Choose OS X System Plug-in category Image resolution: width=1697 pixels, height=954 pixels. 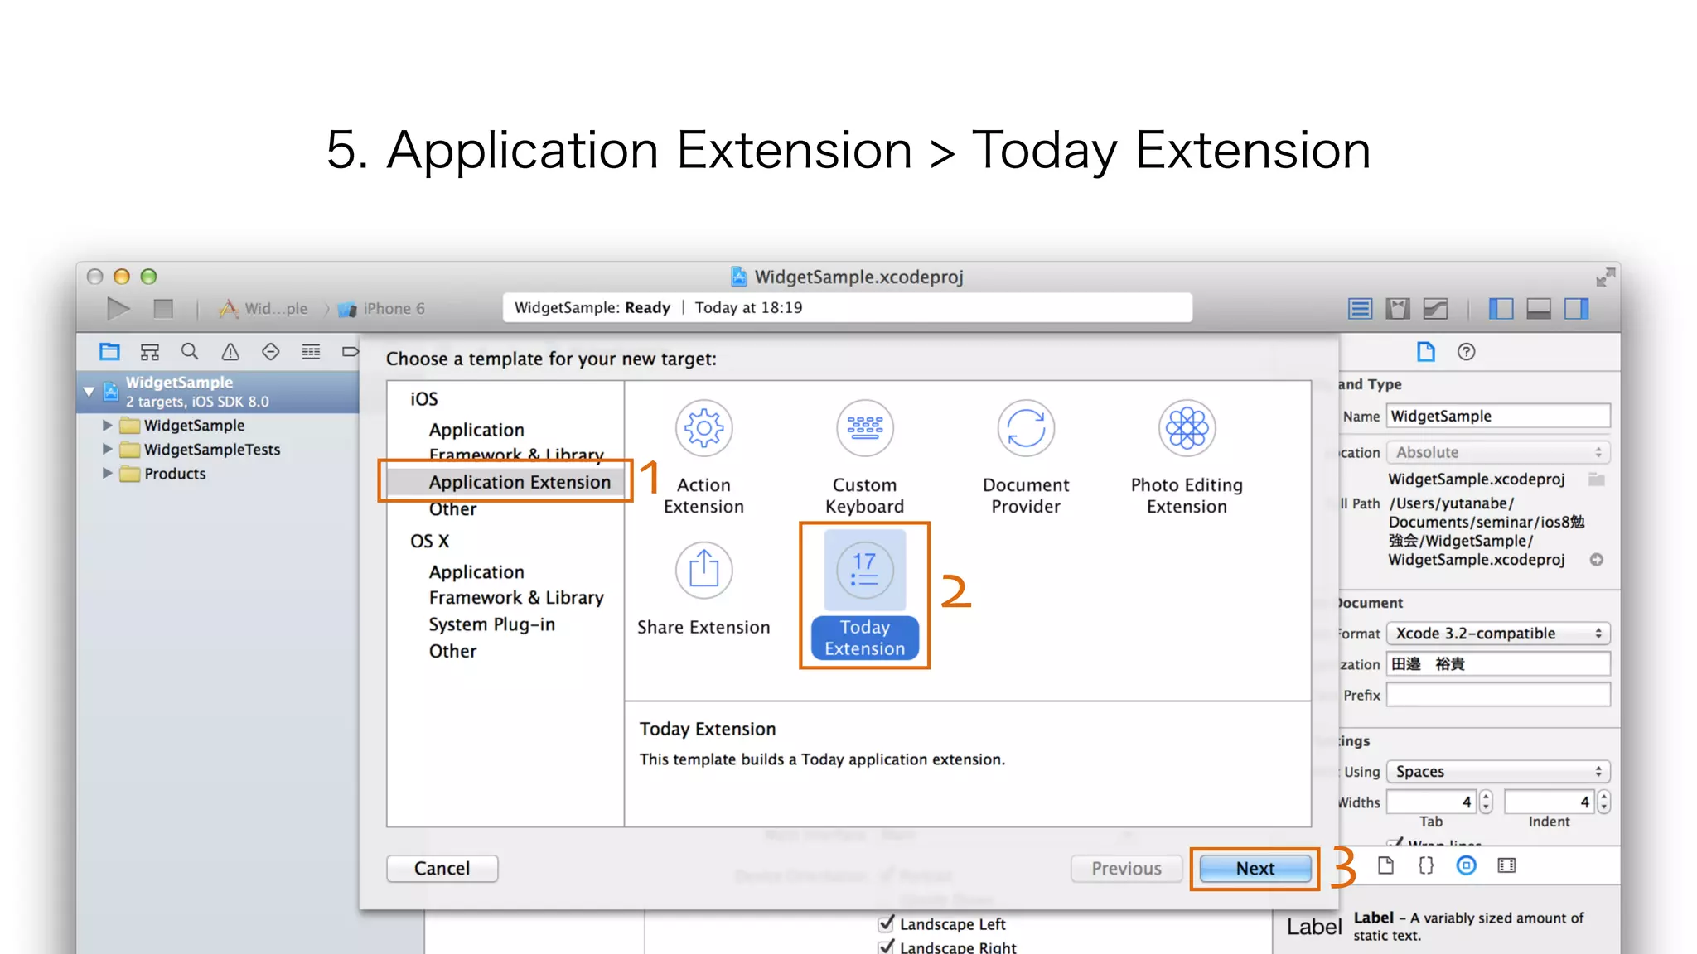click(491, 624)
